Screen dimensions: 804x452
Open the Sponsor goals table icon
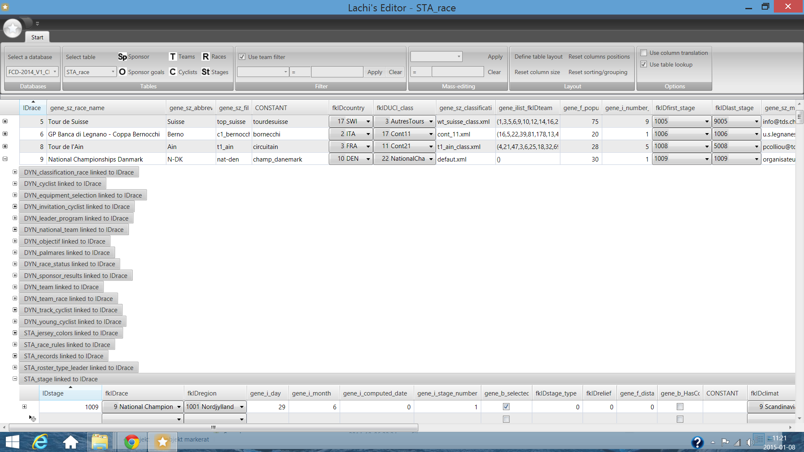[122, 72]
